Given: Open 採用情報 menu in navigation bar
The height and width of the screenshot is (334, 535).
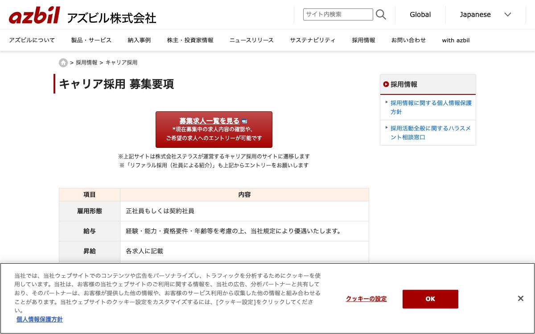Looking at the screenshot, I should click(363, 40).
